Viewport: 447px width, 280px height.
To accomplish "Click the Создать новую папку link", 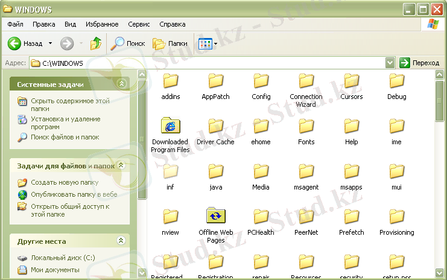I will pyautogui.click(x=65, y=182).
